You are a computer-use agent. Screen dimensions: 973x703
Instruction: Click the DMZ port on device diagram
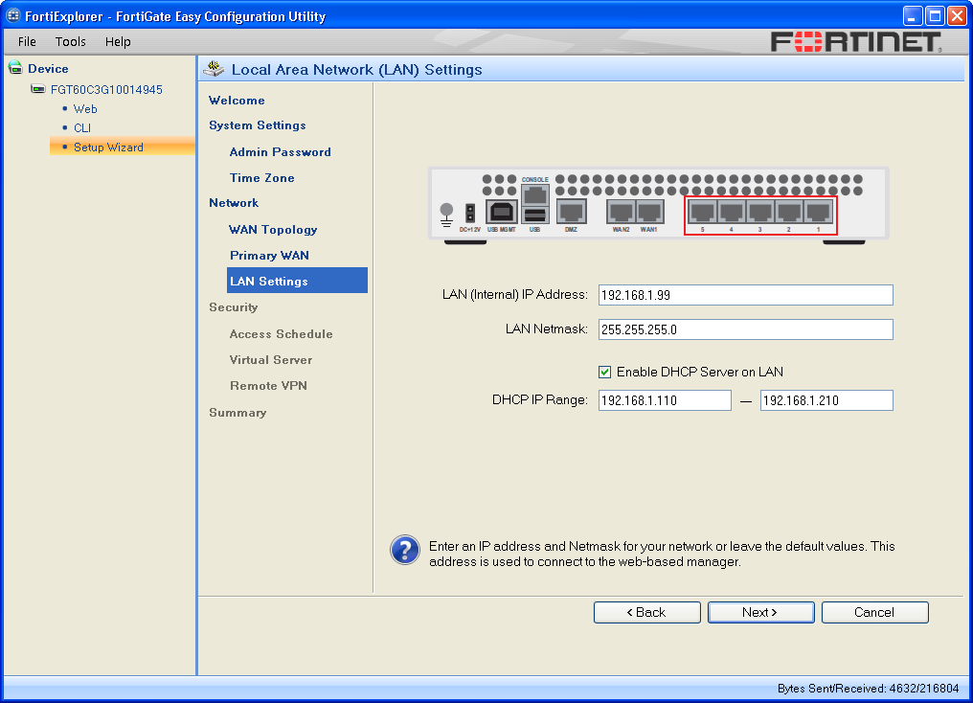pyautogui.click(x=571, y=212)
